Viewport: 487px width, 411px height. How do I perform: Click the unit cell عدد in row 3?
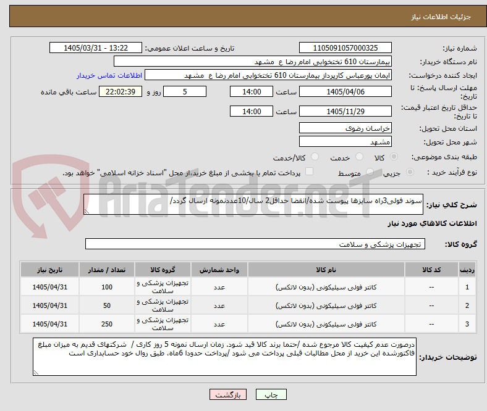[x=219, y=324]
